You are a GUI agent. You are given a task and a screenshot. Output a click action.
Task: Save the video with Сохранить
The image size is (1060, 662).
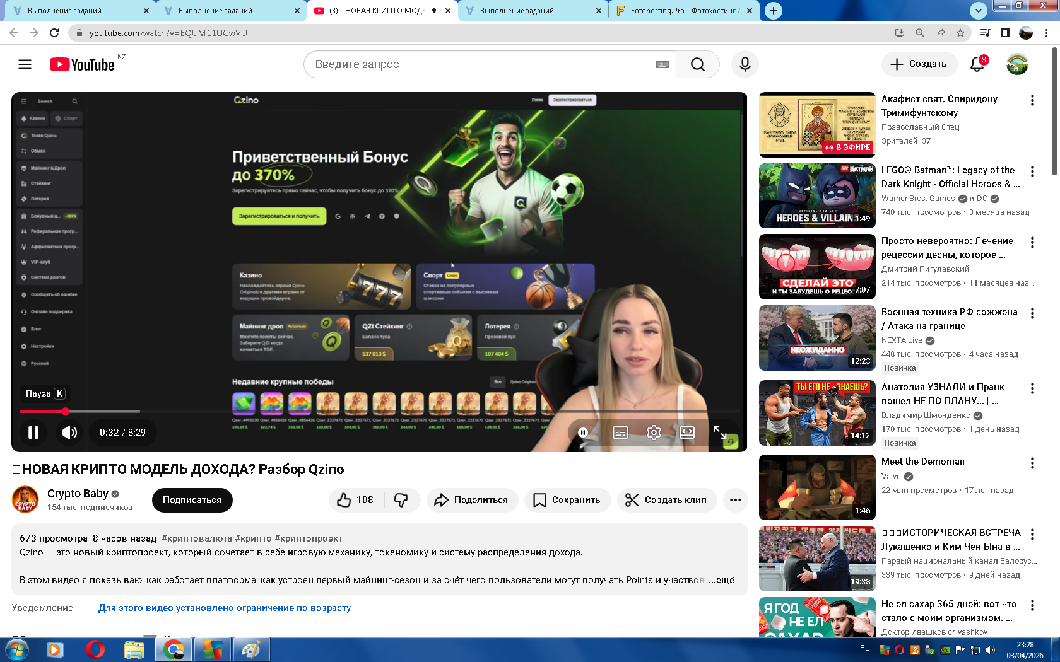(x=567, y=500)
